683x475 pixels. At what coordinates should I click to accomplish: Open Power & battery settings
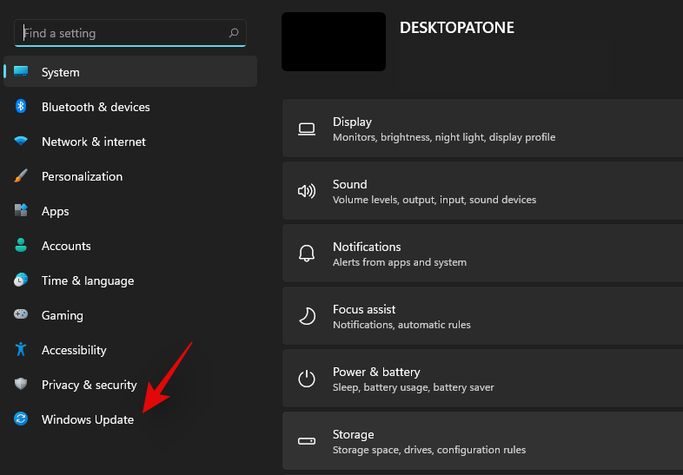tap(482, 379)
